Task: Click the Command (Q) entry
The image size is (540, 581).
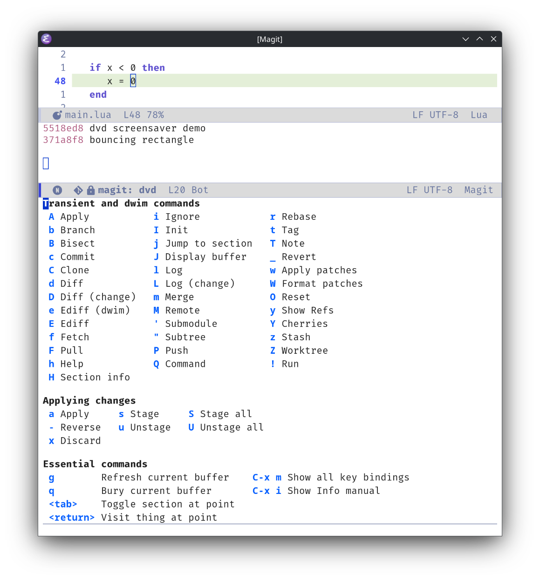Action: coord(180,364)
